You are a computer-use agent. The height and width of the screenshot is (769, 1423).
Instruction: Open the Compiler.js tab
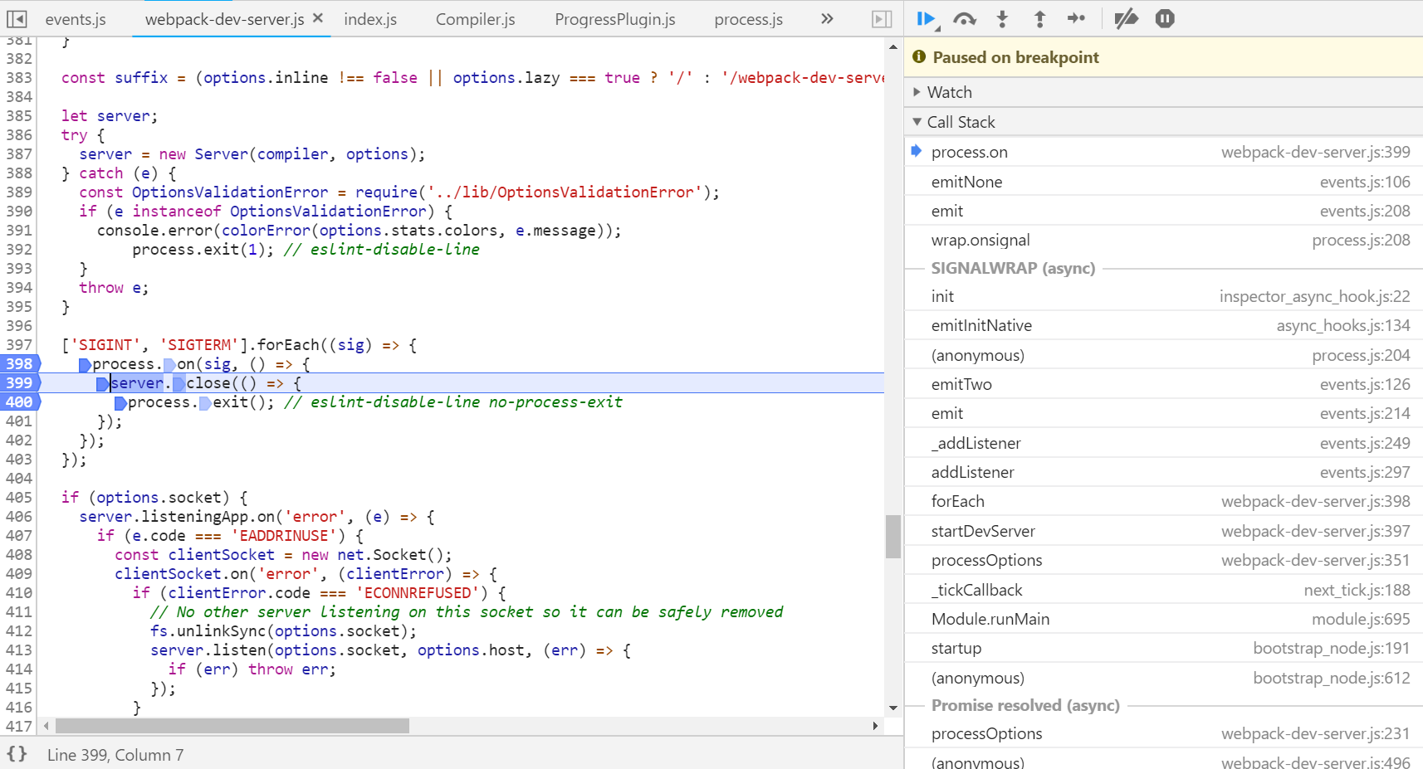[x=476, y=19]
